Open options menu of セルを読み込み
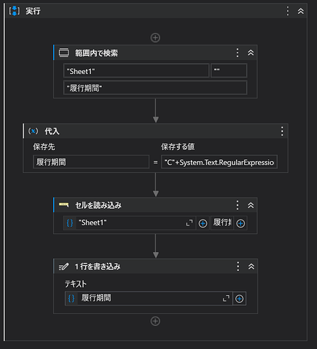Viewport: 317px width, 349px height. (237, 205)
